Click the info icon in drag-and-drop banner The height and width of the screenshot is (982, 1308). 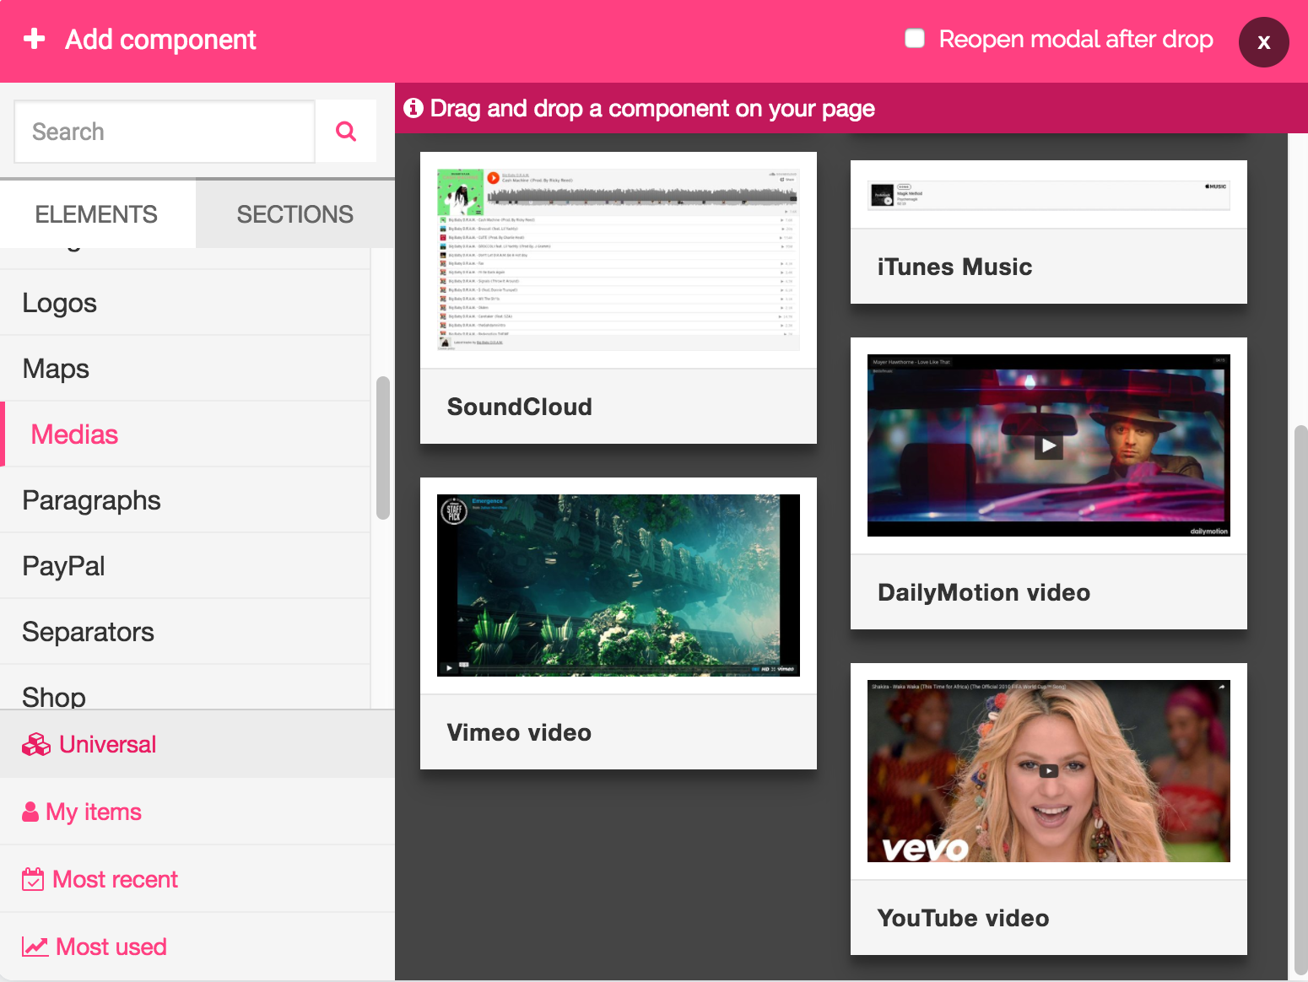[413, 108]
